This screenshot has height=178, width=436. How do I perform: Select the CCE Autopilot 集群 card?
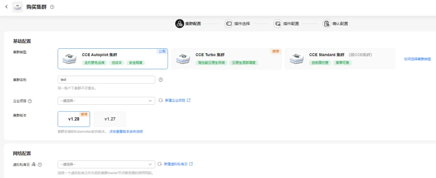tap(113, 59)
